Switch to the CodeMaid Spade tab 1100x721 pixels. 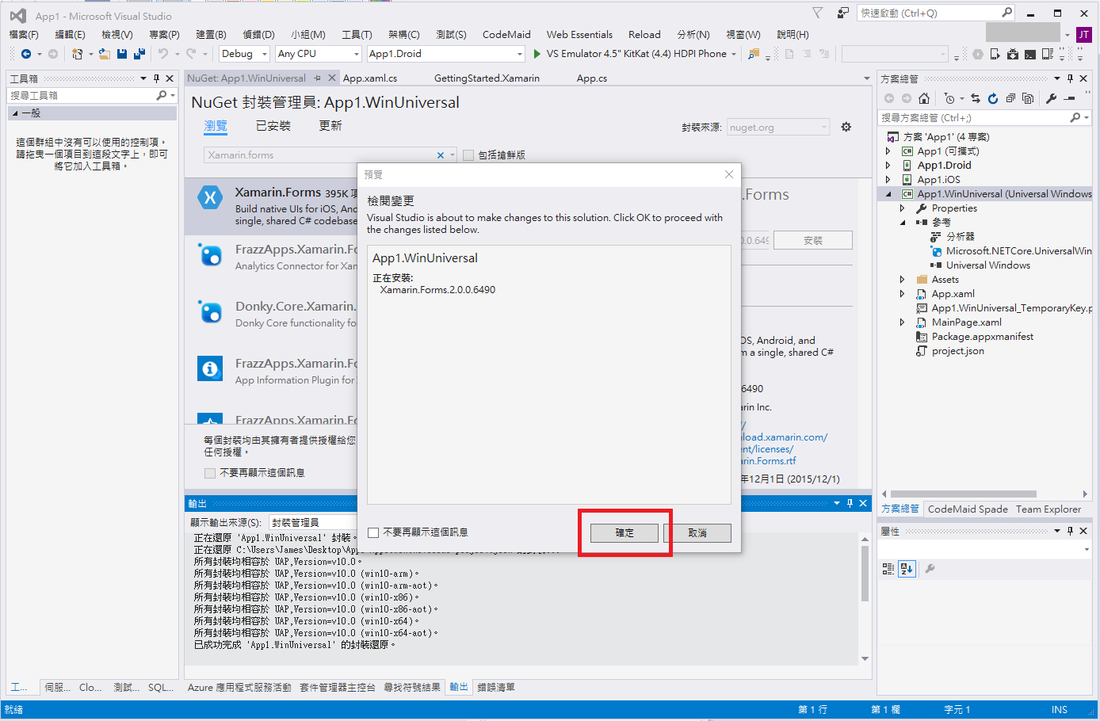(968, 509)
